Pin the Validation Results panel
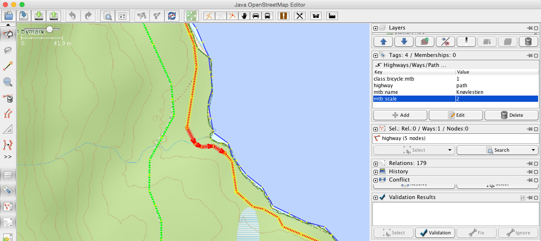541x241 pixels. (529, 197)
